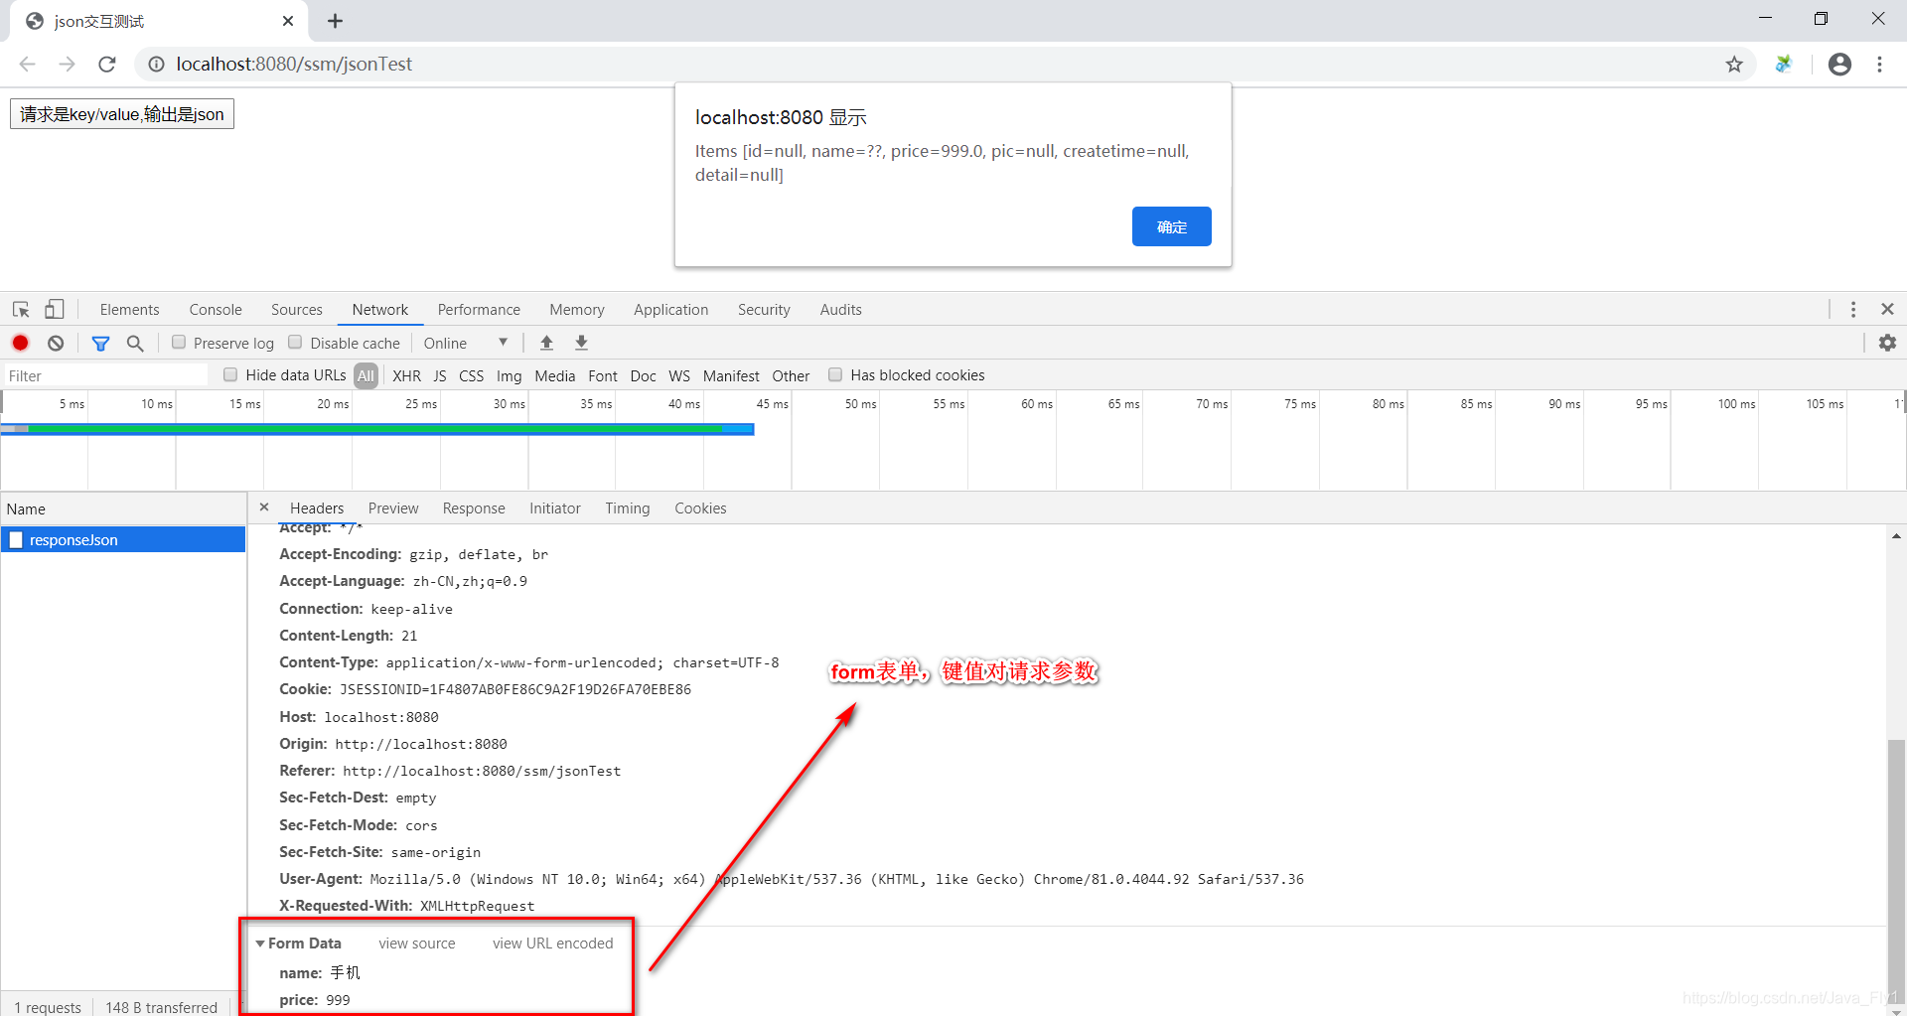
Task: Filter requests by Font
Action: coord(603,375)
